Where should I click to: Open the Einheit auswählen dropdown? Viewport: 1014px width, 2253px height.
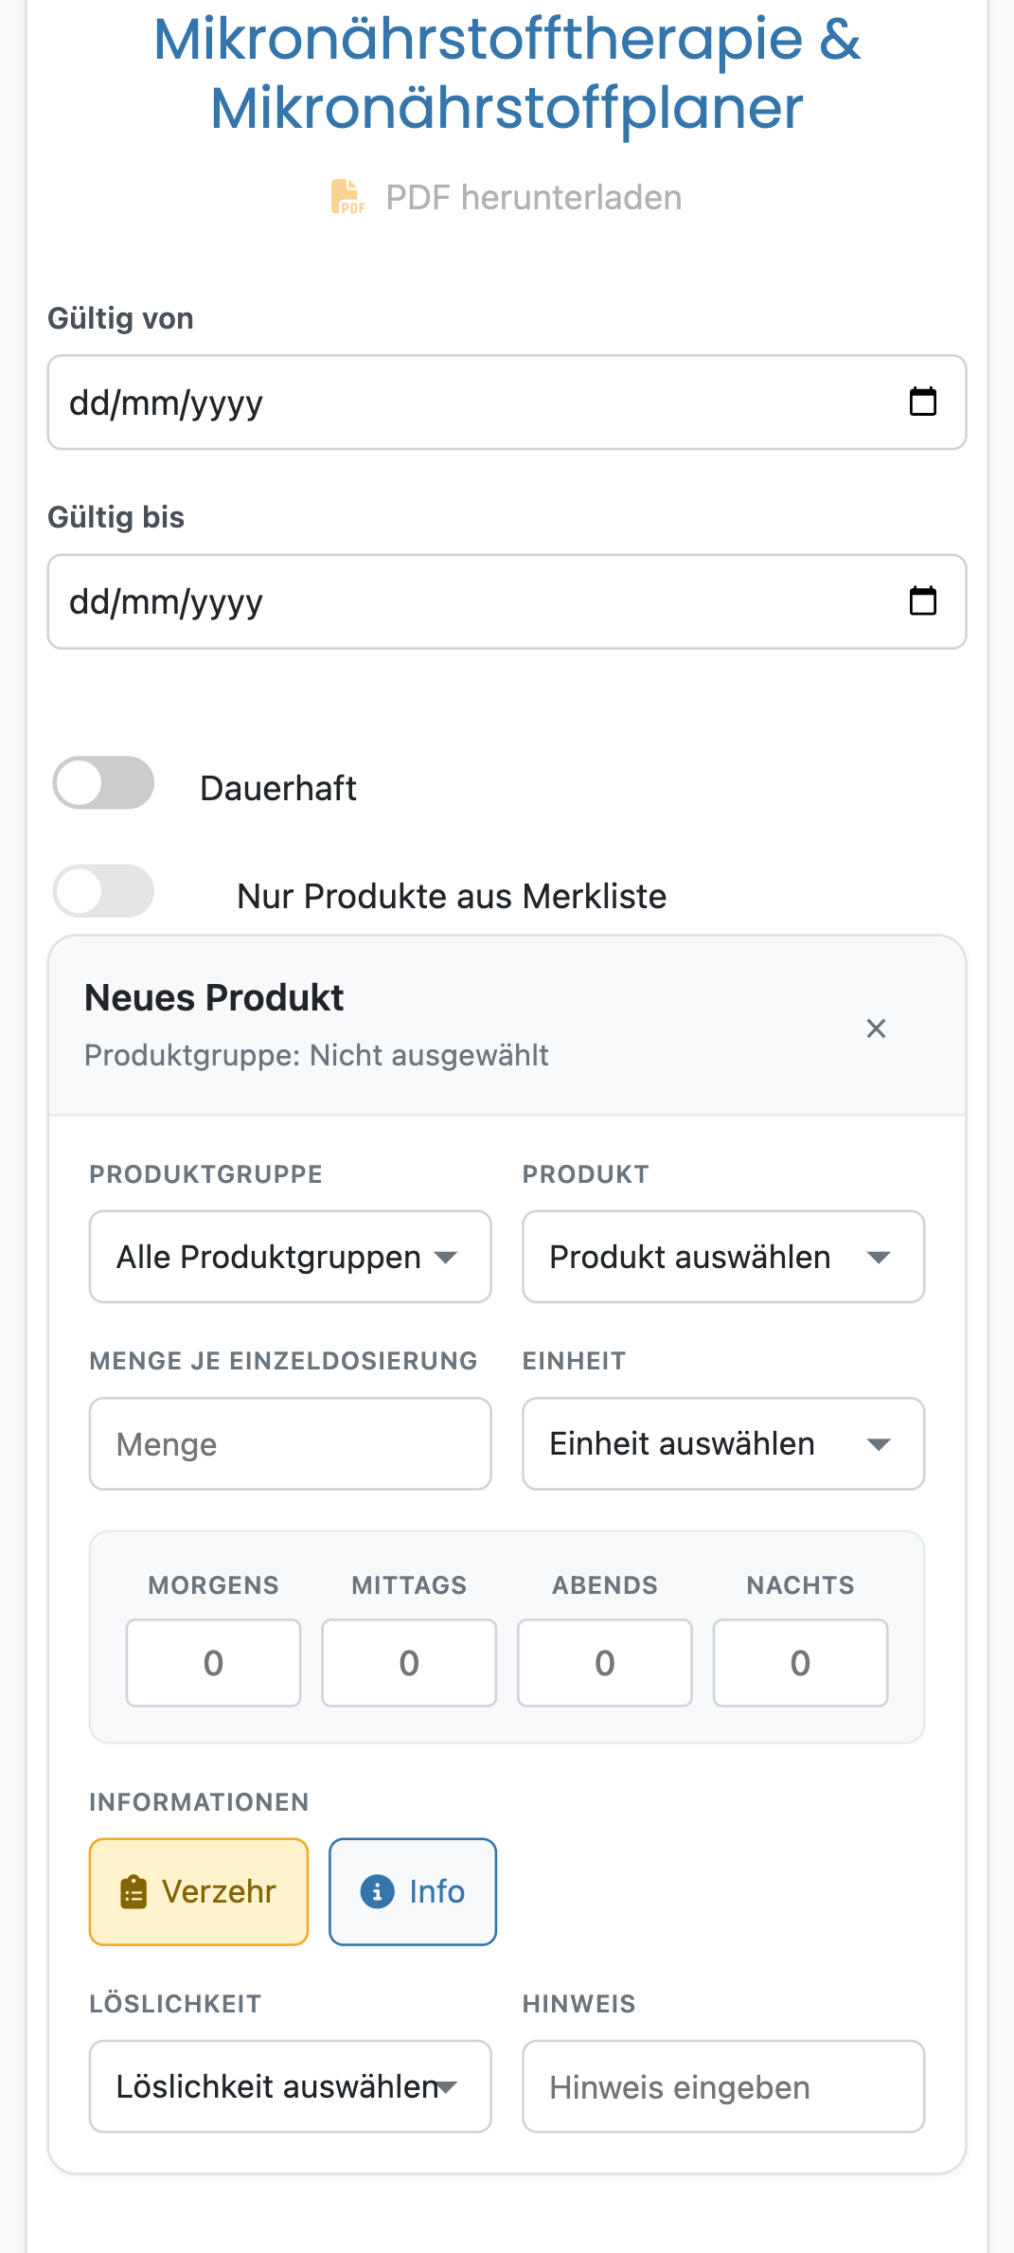coord(723,1443)
